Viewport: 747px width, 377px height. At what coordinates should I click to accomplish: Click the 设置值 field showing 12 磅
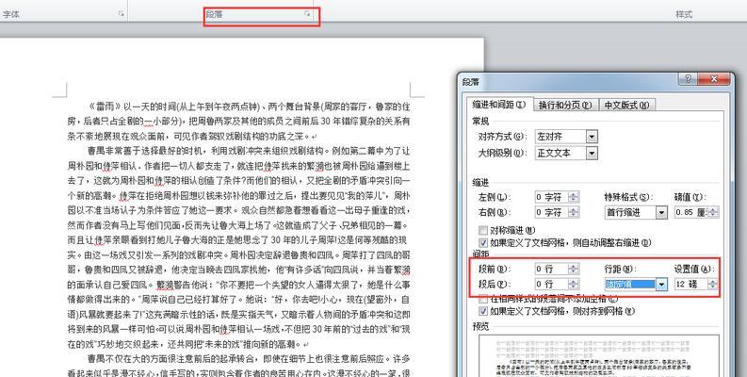[x=690, y=284]
